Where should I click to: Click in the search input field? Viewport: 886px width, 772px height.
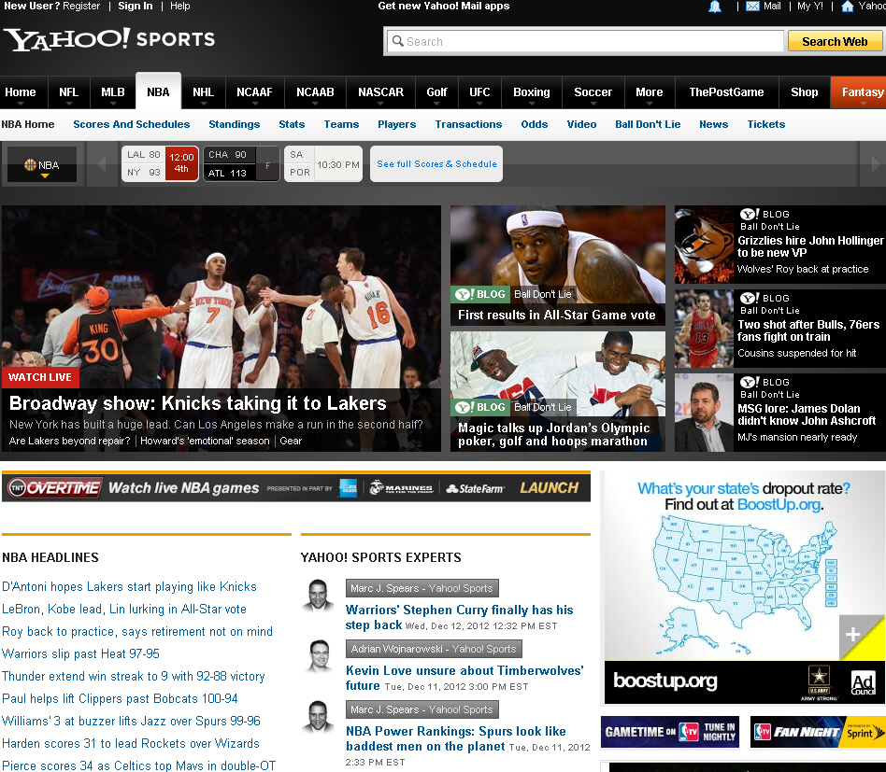[585, 41]
